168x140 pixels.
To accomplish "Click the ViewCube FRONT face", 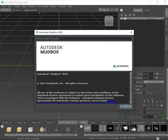I will 109,22.
